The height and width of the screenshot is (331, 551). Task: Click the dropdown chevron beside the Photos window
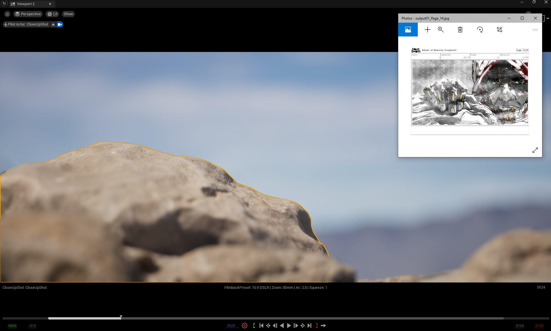tap(548, 18)
